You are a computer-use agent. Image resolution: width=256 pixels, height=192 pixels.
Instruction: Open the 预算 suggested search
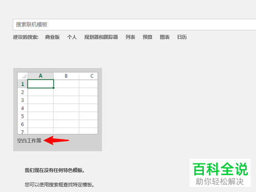click(x=147, y=37)
